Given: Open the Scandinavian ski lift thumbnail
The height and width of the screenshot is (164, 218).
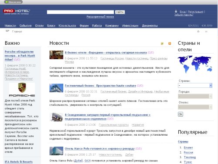Looking at the screenshot, I should click(56, 117).
